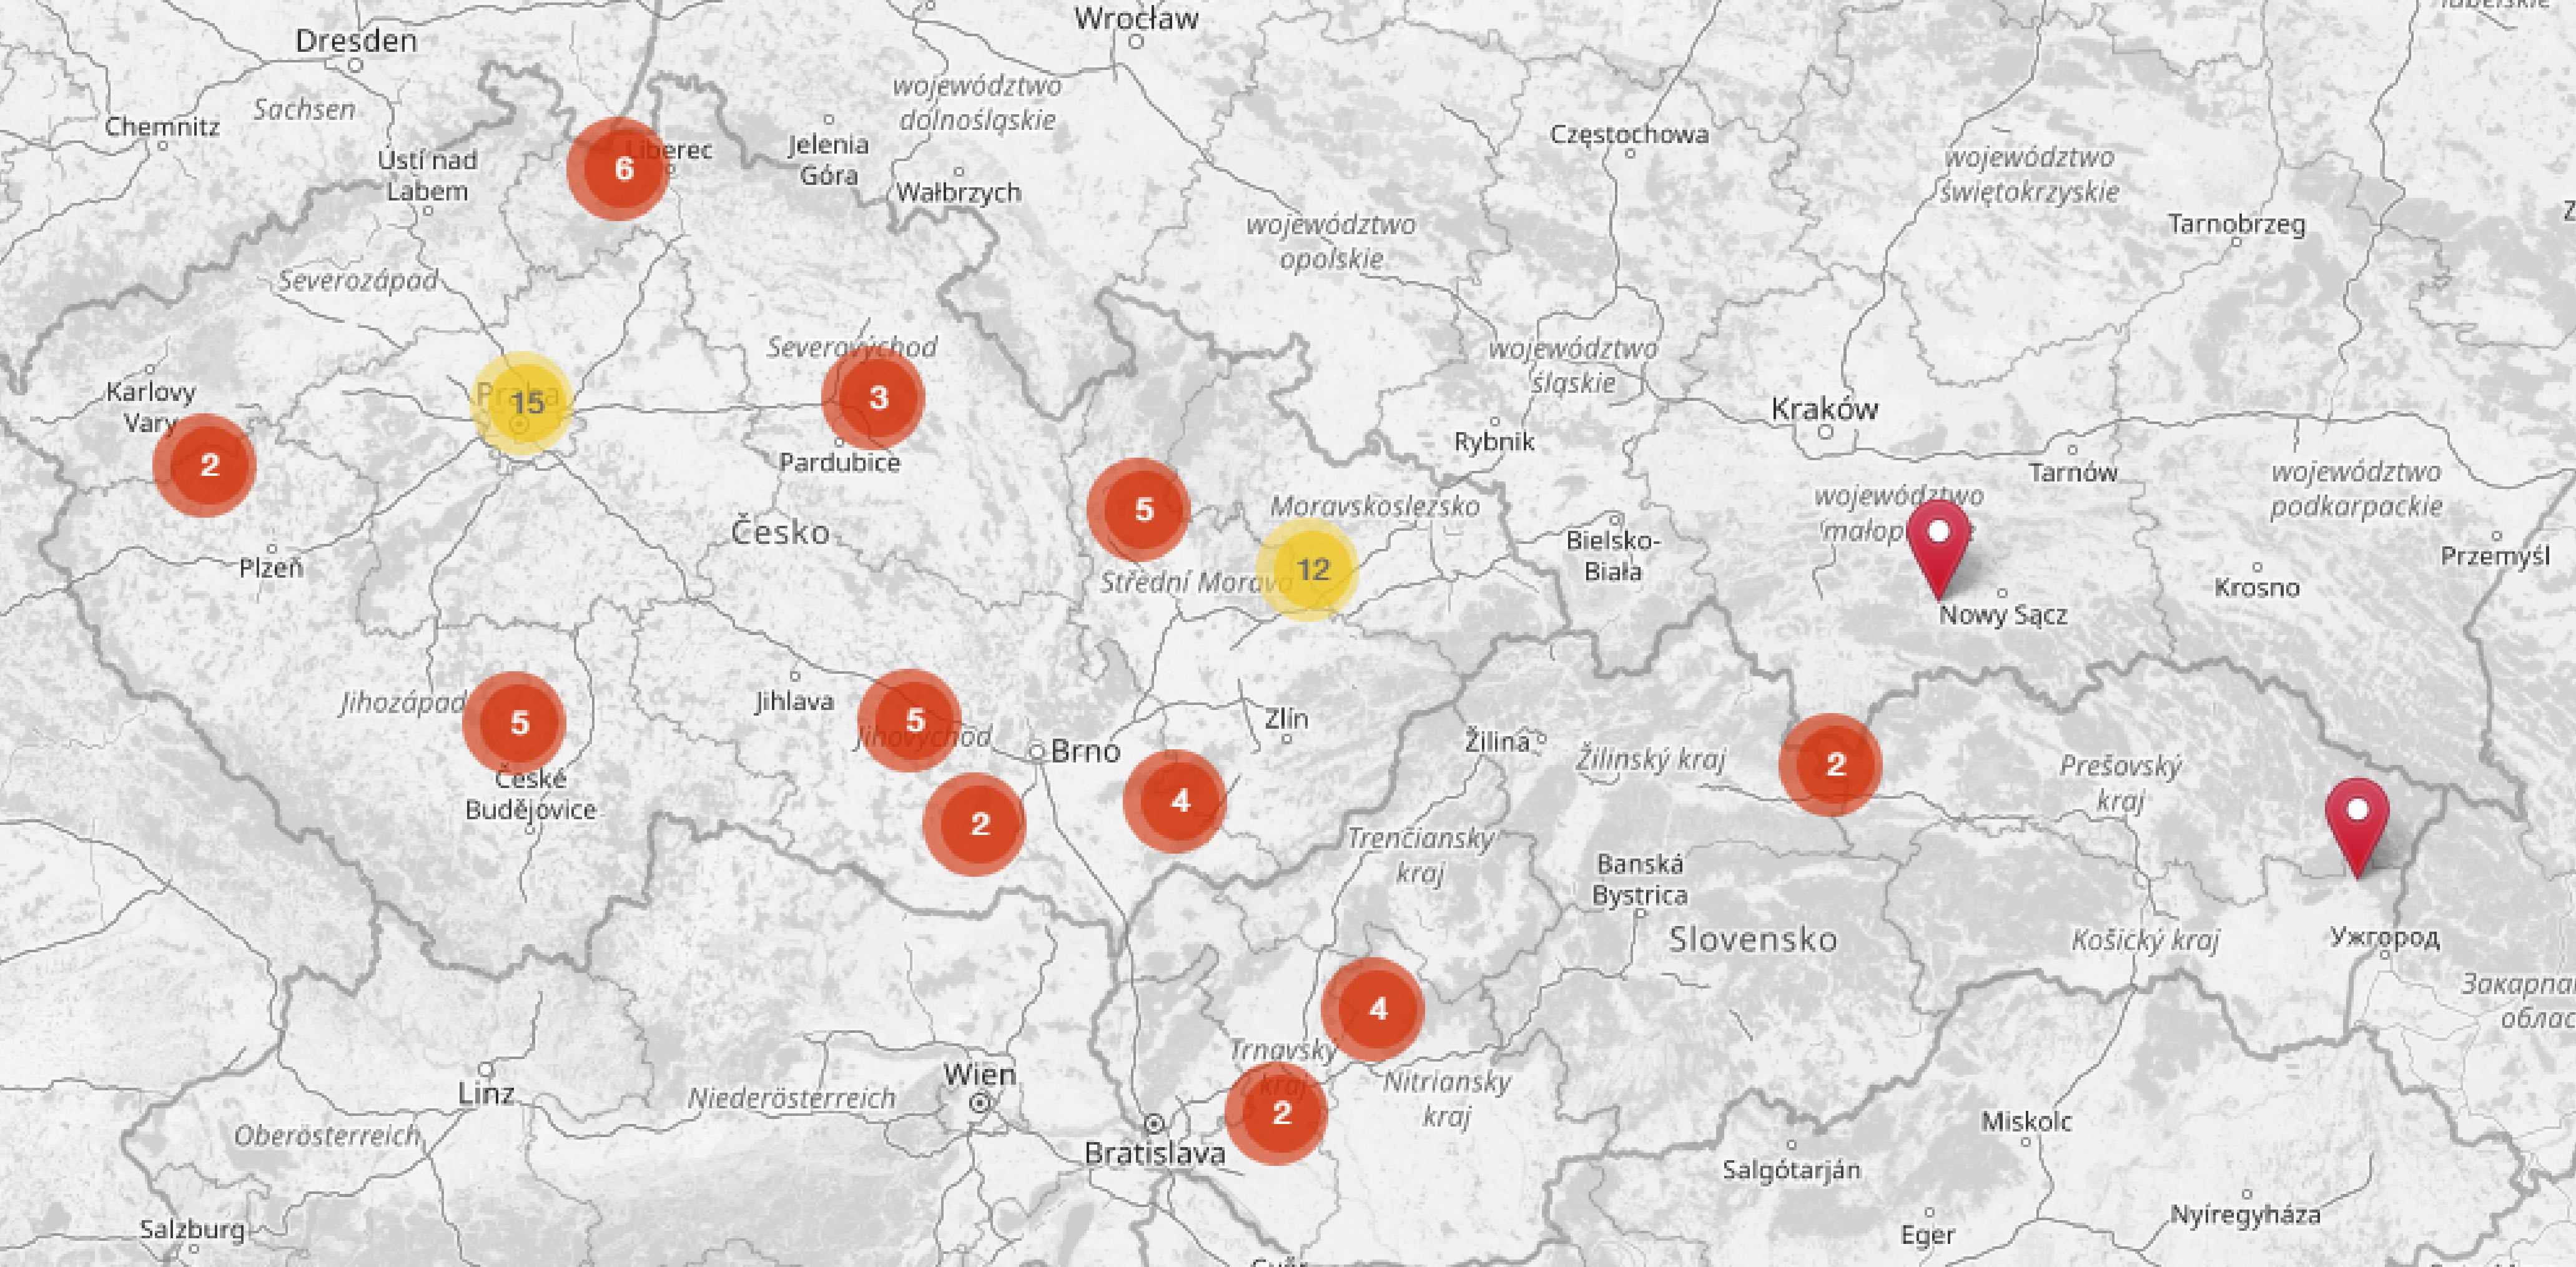This screenshot has height=1267, width=2576.
Task: Click the Częstochowa city label
Action: point(1629,134)
